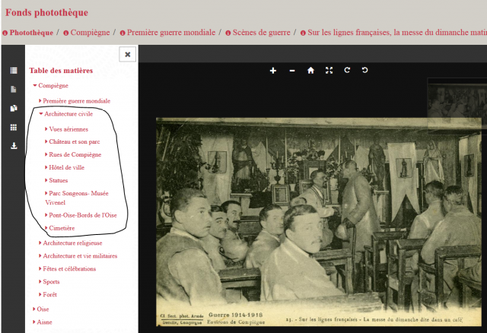
Task: Expand Statues node arrow
Action: coord(46,180)
